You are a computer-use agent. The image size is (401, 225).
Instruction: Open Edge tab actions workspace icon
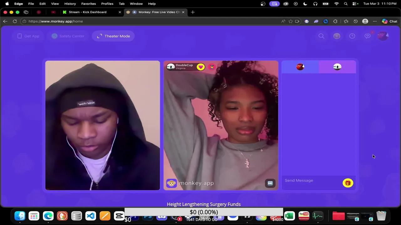pos(26,12)
